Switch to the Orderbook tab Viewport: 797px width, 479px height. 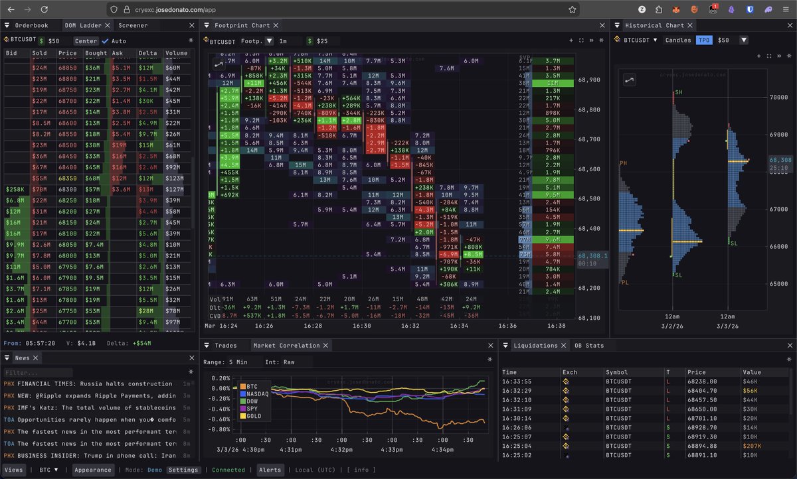32,25
